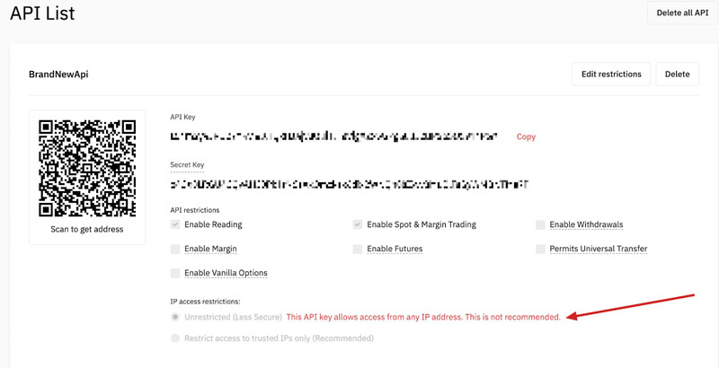The height and width of the screenshot is (368, 719).
Task: Select Unrestricted (Less Secure) radio option
Action: tap(174, 317)
